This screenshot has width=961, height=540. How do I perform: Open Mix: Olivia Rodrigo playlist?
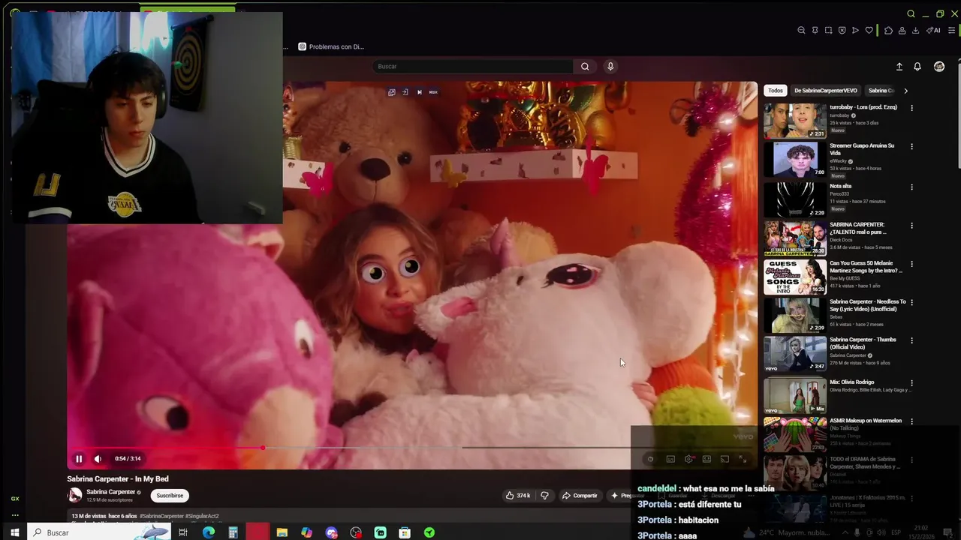point(795,395)
